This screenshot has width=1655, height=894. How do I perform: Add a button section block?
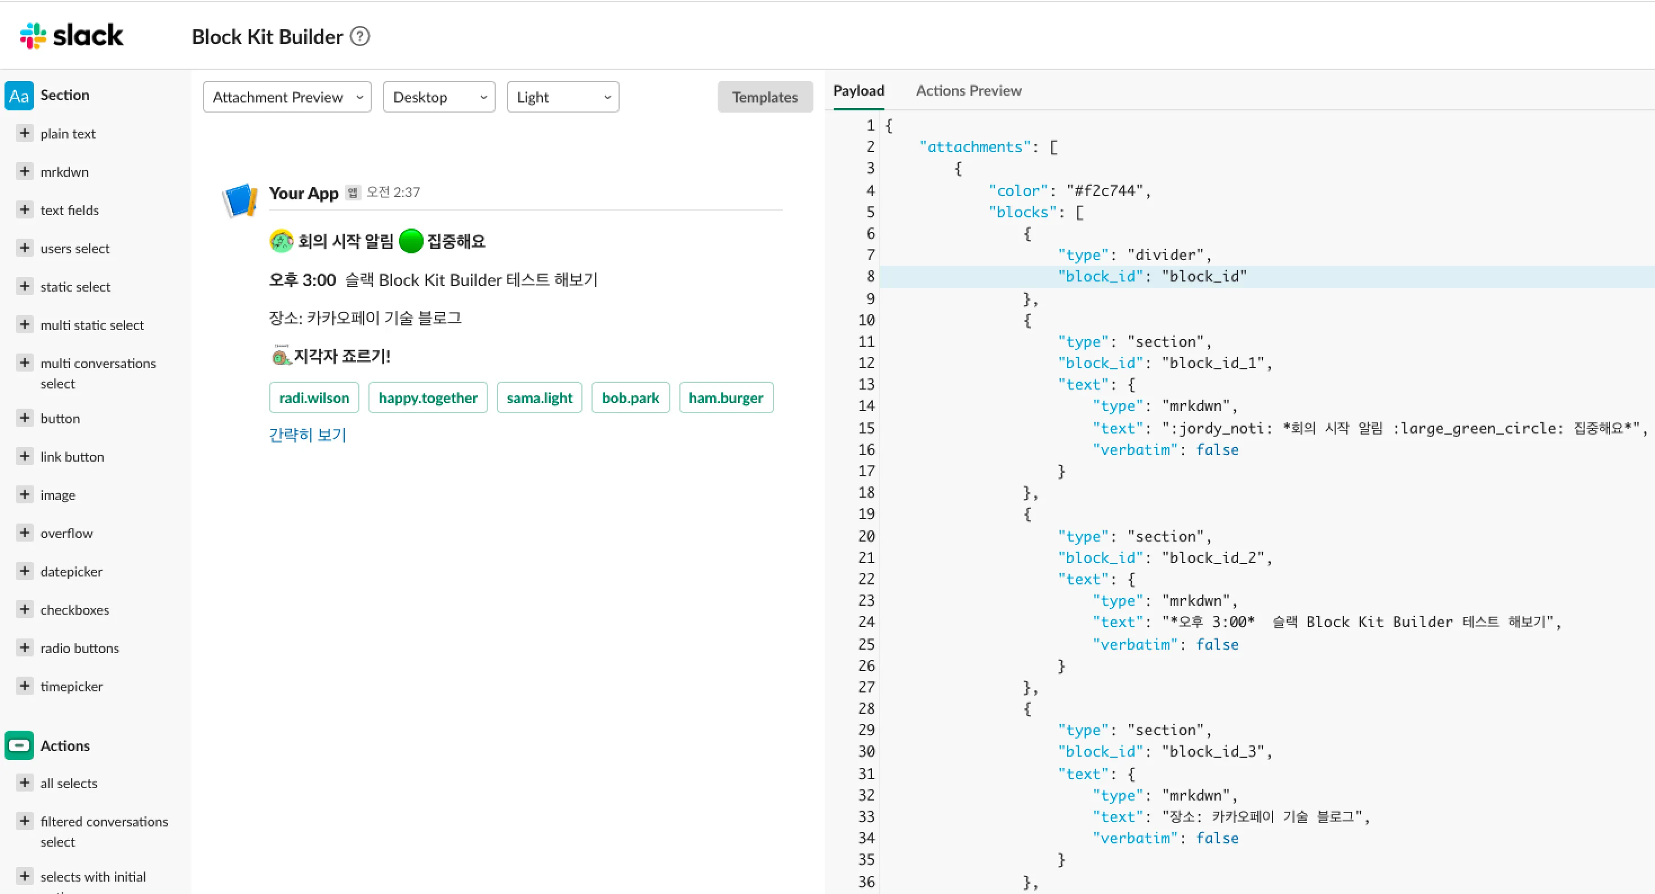(24, 418)
